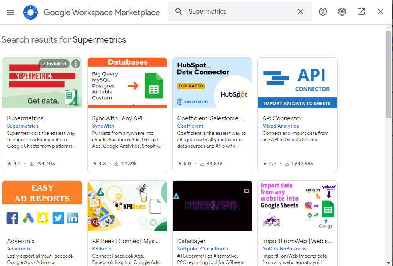
Task: Open the Mixed Analytics developer link
Action: pos(281,126)
